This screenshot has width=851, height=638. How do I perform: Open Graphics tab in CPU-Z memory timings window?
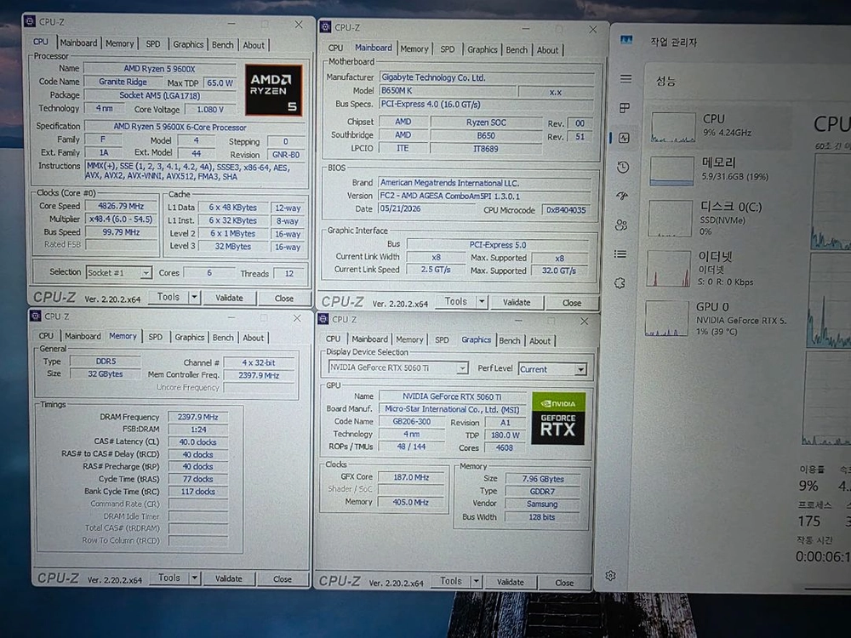(190, 337)
